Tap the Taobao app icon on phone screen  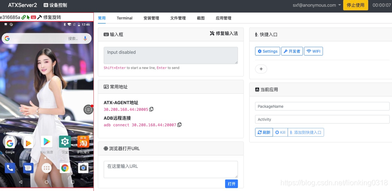point(83,142)
